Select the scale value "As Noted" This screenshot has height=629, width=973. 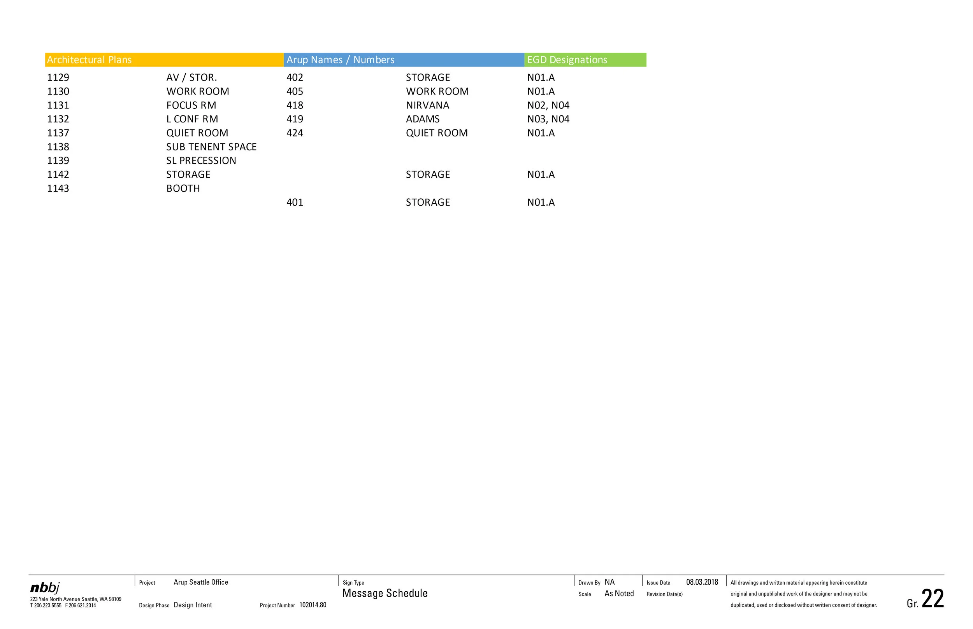tap(619, 594)
